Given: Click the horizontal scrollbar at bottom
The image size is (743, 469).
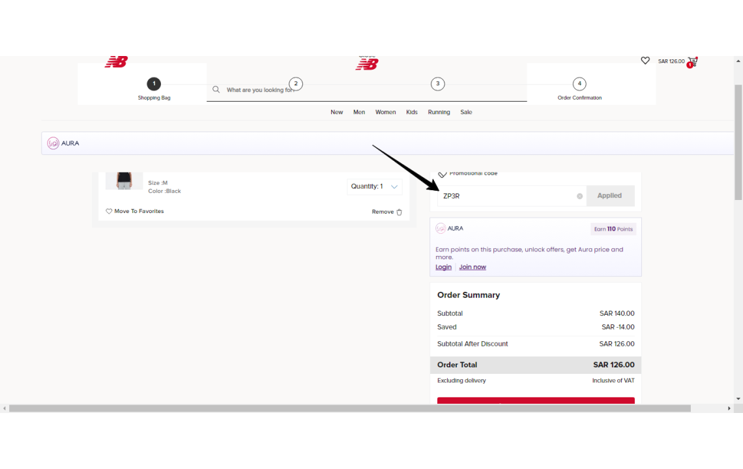Looking at the screenshot, I should [350, 408].
